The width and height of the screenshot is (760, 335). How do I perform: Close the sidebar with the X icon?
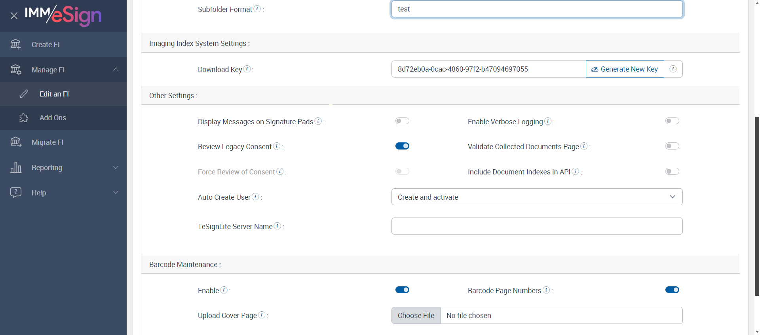click(14, 16)
